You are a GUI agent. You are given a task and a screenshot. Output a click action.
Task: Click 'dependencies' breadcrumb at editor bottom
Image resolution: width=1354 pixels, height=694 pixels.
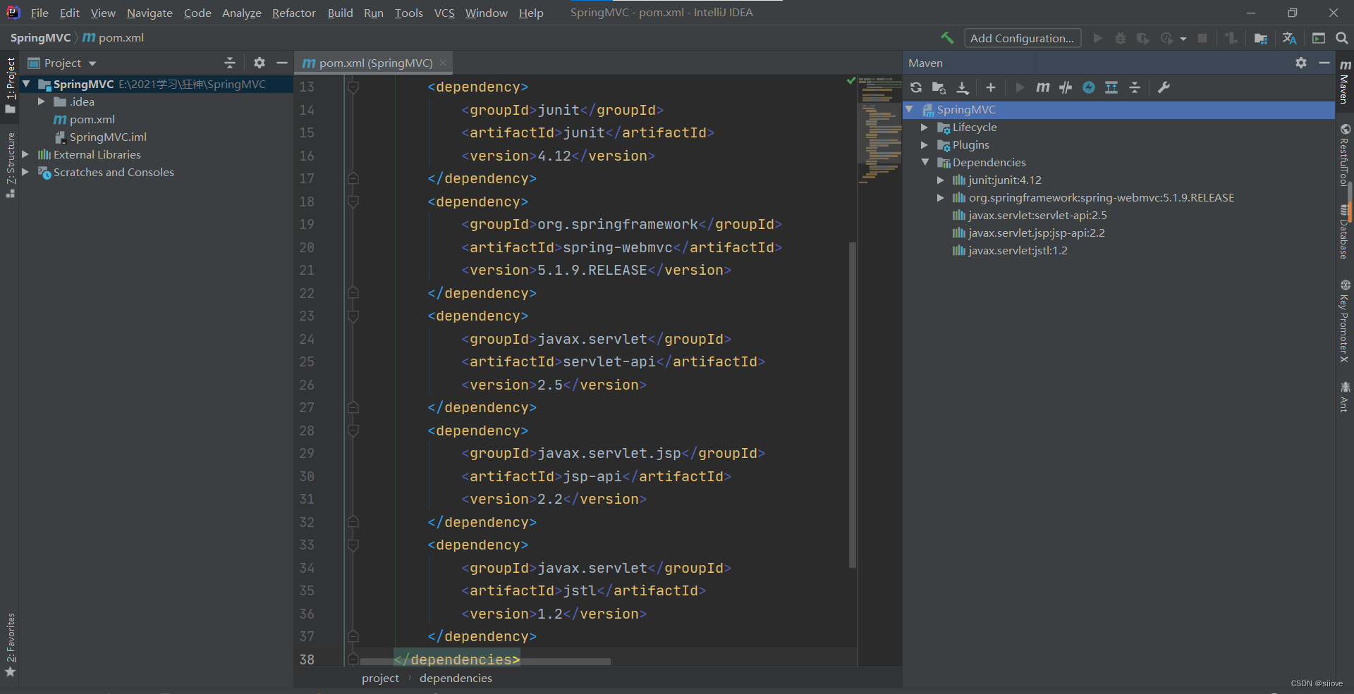[456, 678]
